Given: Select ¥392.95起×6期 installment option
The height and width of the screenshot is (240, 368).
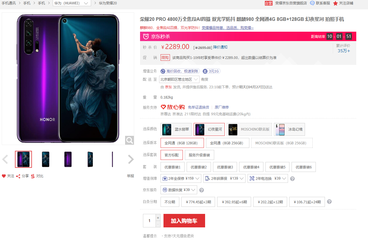Looking at the screenshot, I should [234, 202].
